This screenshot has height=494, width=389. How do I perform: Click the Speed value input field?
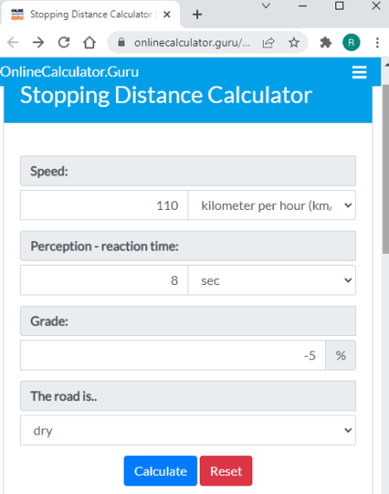point(104,205)
